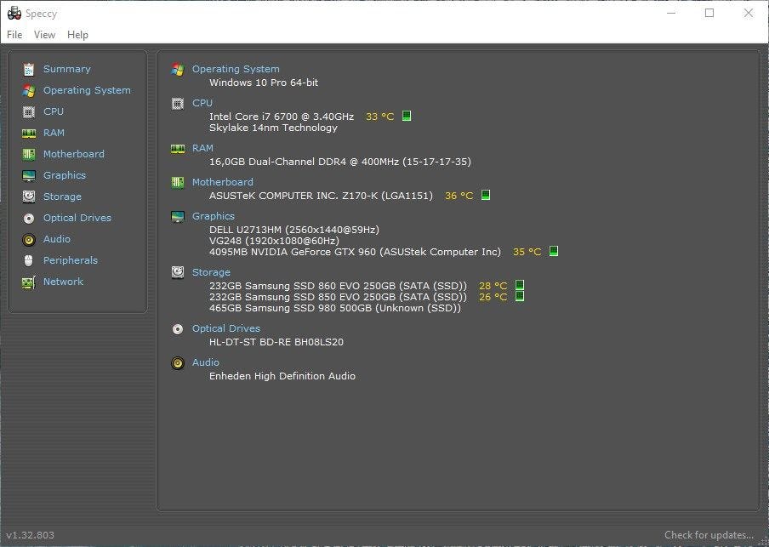The width and height of the screenshot is (769, 547).
Task: Click the CPU chip icon in summary panel
Action: (x=178, y=104)
